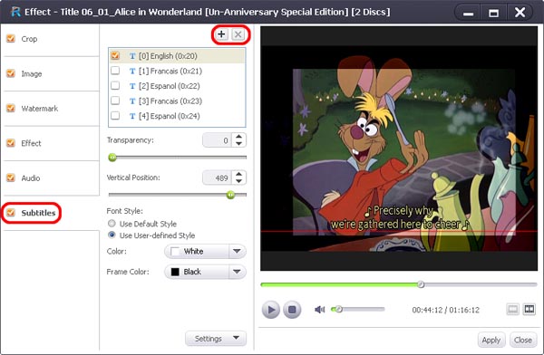This screenshot has height=355, width=544.
Task: Uncheck the [0] English subtitle checkbox
Action: 115,55
